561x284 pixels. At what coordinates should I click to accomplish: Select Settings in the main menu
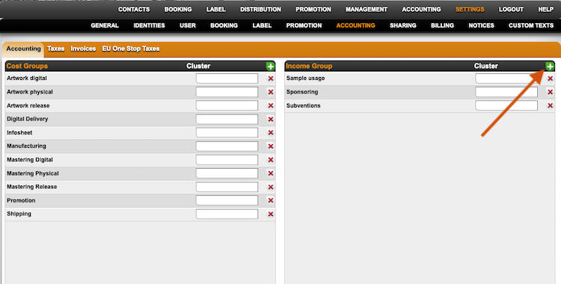coord(470,9)
